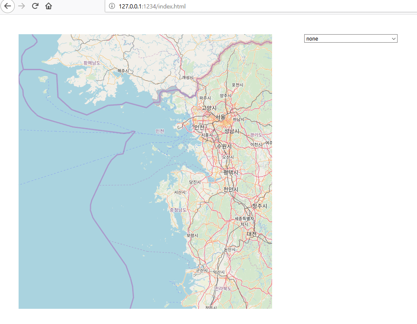Viewport: 417px width, 324px height.
Task: Reload the page with the refresh icon
Action: pyautogui.click(x=35, y=6)
